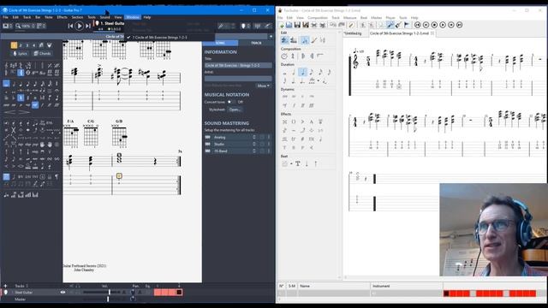
Task: Click the time signature icon under Composition
Action: coord(293,56)
